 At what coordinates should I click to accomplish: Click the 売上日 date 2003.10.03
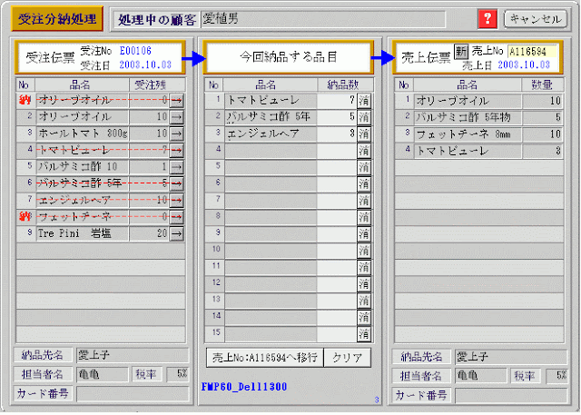pos(524,64)
